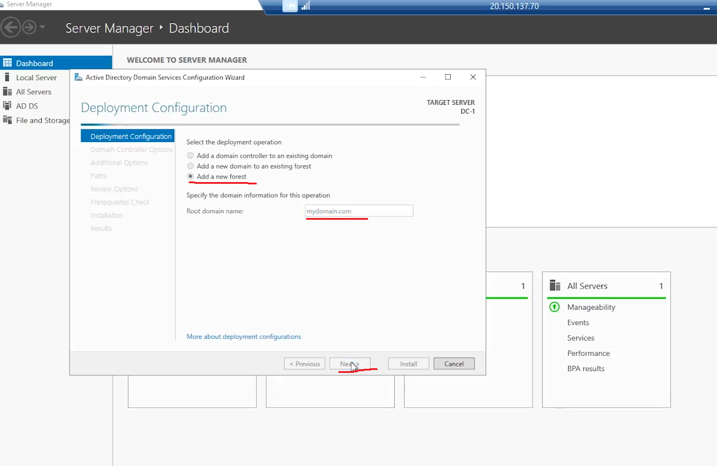Viewport: 717px width, 466px height.
Task: Minimize the remote desktop connection bar
Action: coord(706,7)
